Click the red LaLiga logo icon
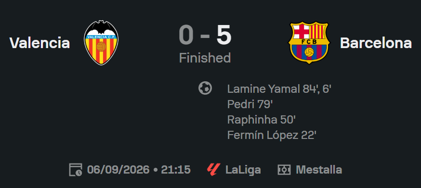Image resolution: width=421 pixels, height=188 pixels. pyautogui.click(x=214, y=170)
